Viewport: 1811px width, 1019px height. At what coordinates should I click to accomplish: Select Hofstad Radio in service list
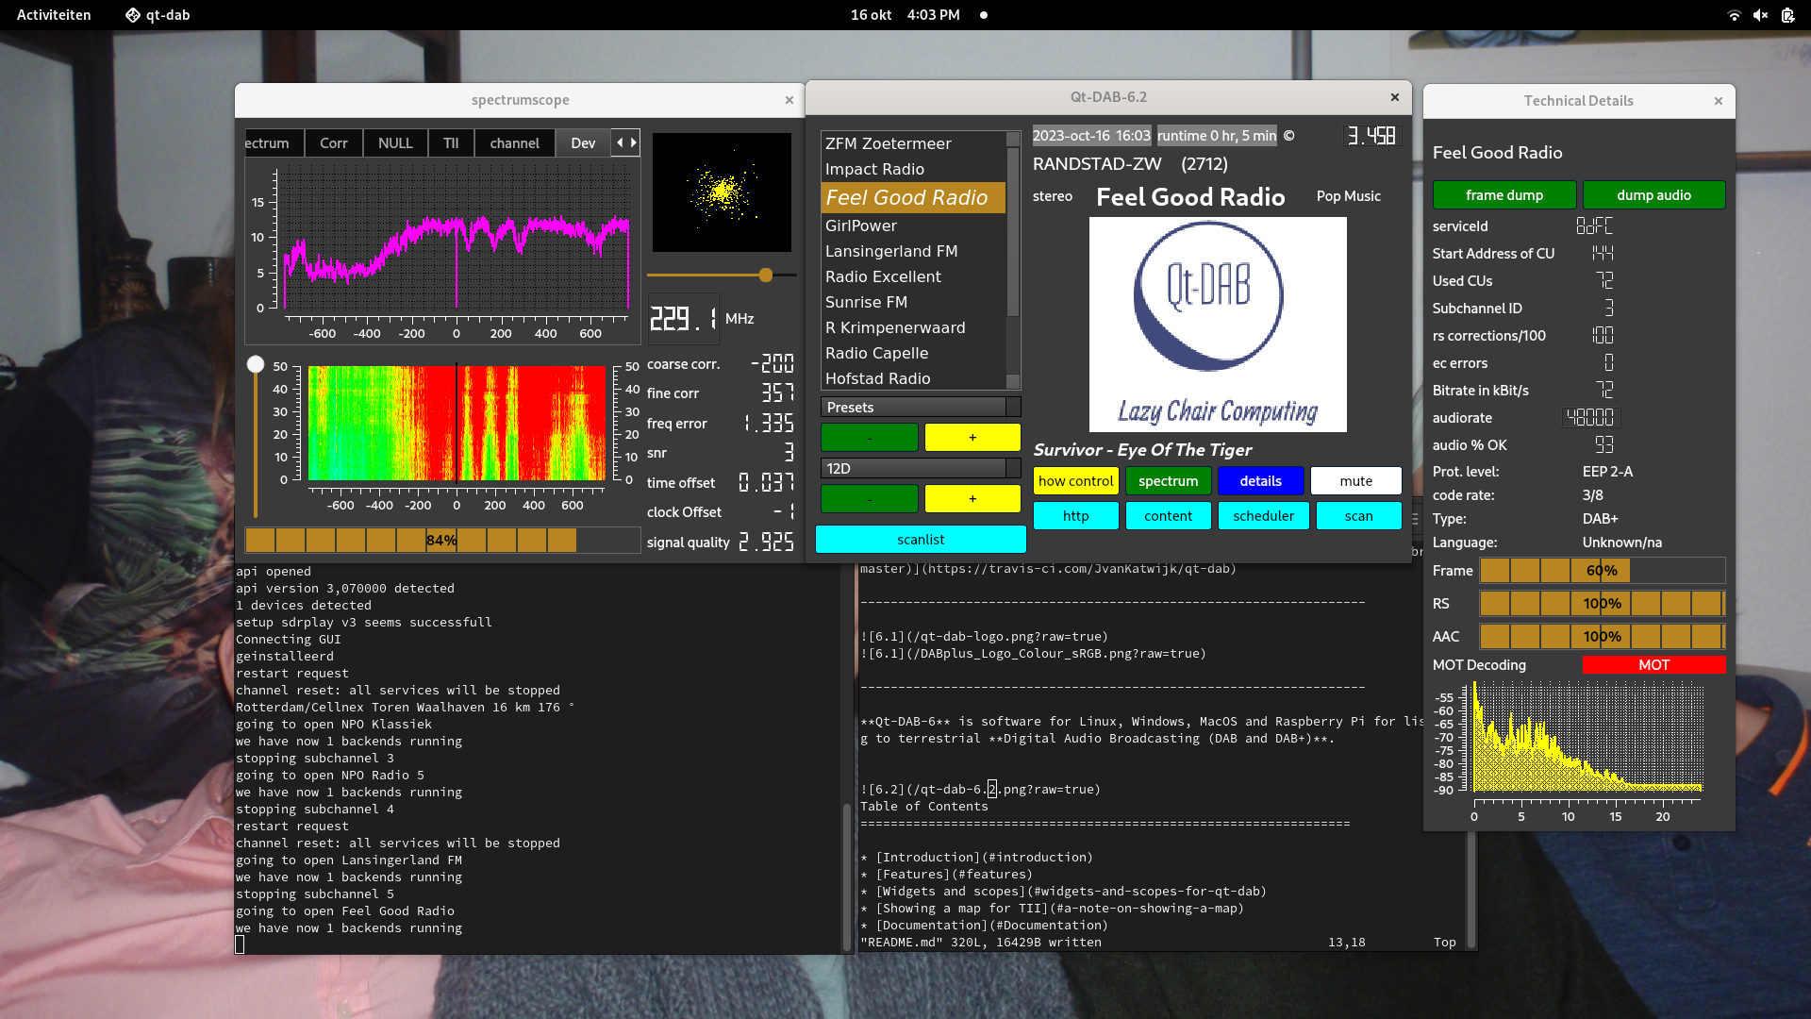pyautogui.click(x=913, y=378)
